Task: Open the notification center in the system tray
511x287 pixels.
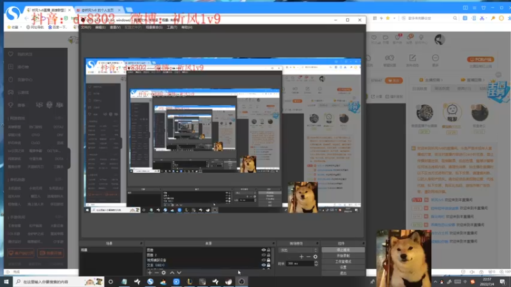Action: (503, 282)
